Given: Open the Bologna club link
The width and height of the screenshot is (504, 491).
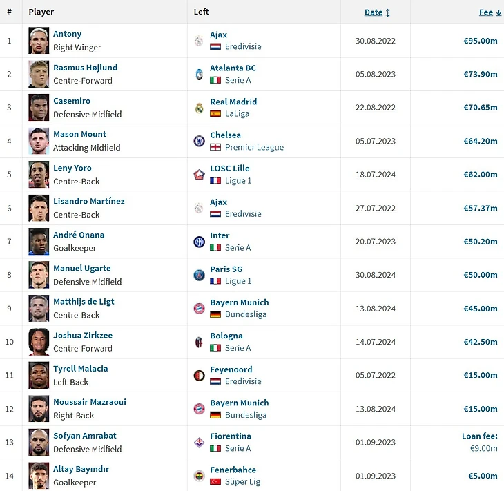Looking at the screenshot, I should pos(226,336).
